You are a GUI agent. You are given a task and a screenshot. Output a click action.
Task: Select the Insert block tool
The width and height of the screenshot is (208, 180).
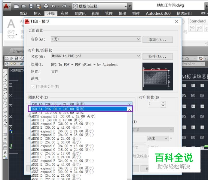[5, 121]
